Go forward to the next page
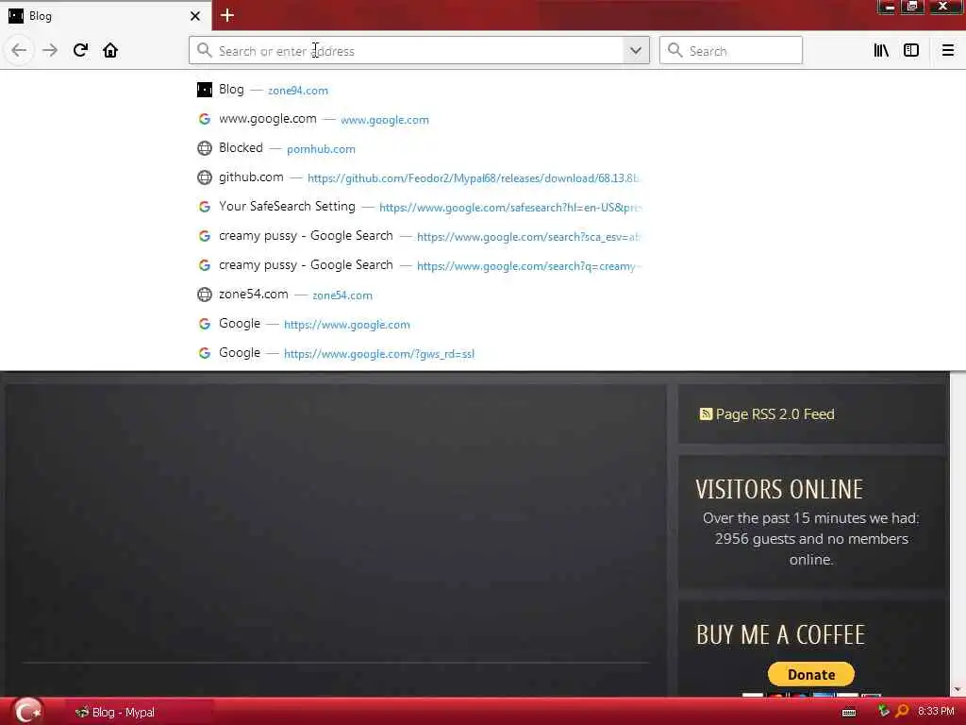 (x=50, y=51)
